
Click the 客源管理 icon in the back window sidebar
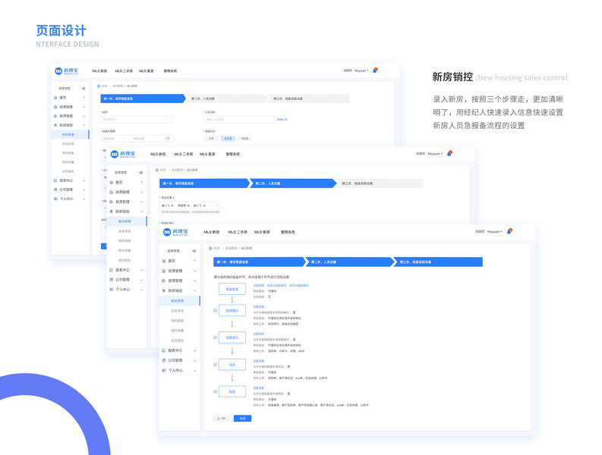click(x=55, y=116)
